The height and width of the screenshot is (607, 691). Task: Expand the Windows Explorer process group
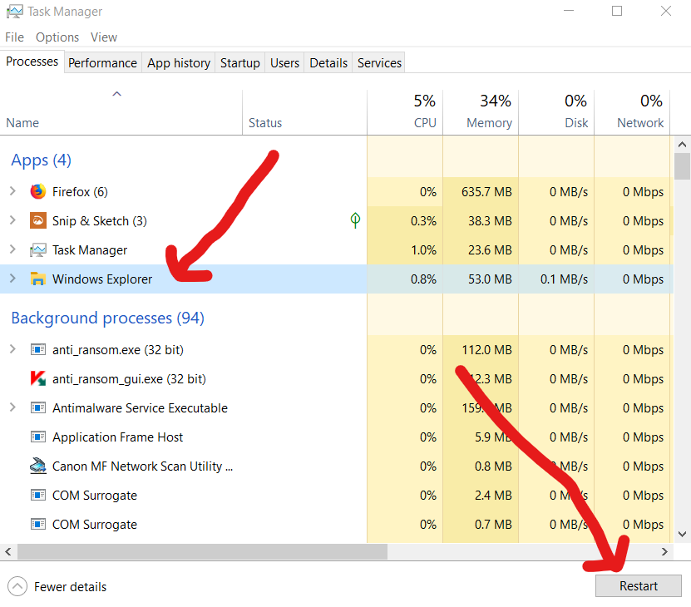point(12,279)
